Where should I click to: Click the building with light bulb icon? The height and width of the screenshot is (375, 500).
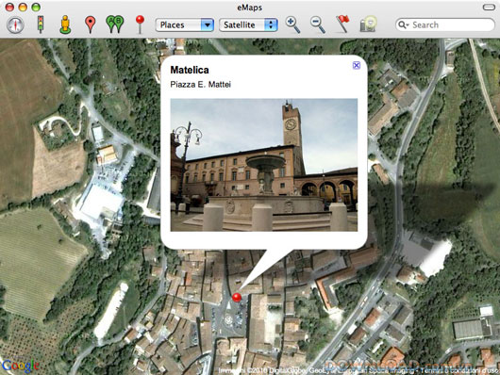pyautogui.click(x=368, y=24)
